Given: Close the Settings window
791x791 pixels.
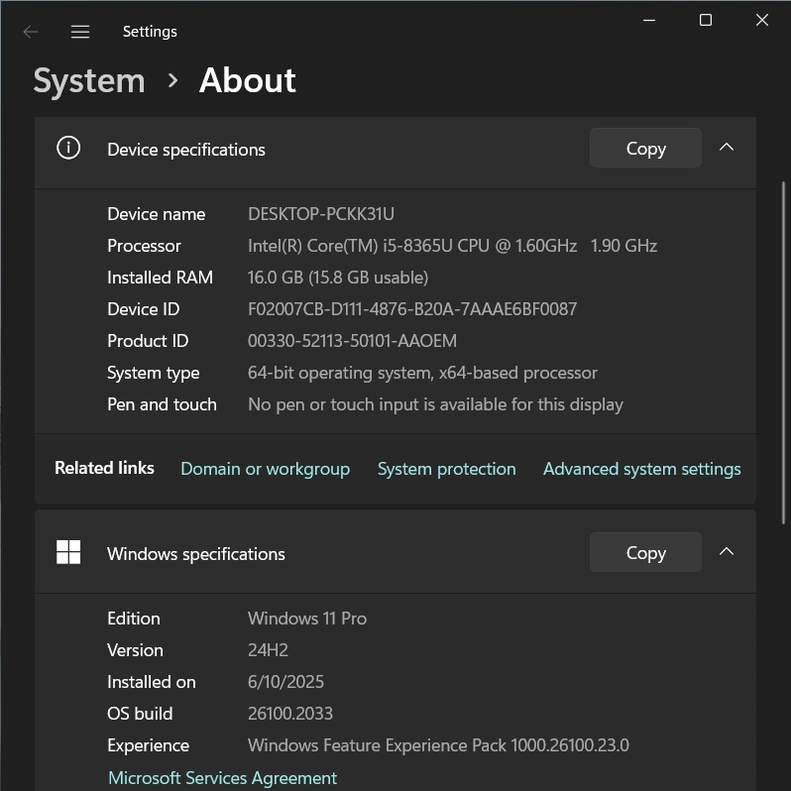Looking at the screenshot, I should (x=762, y=20).
